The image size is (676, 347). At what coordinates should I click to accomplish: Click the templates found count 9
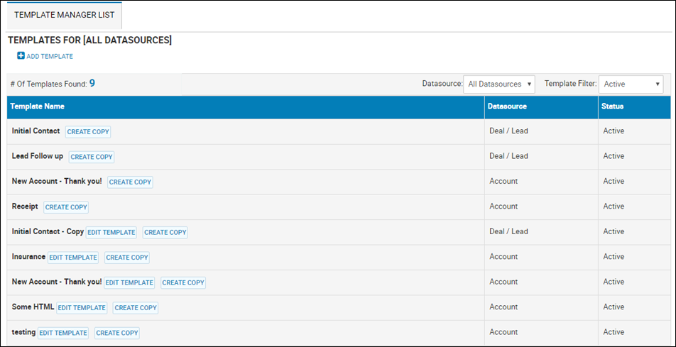coord(92,83)
